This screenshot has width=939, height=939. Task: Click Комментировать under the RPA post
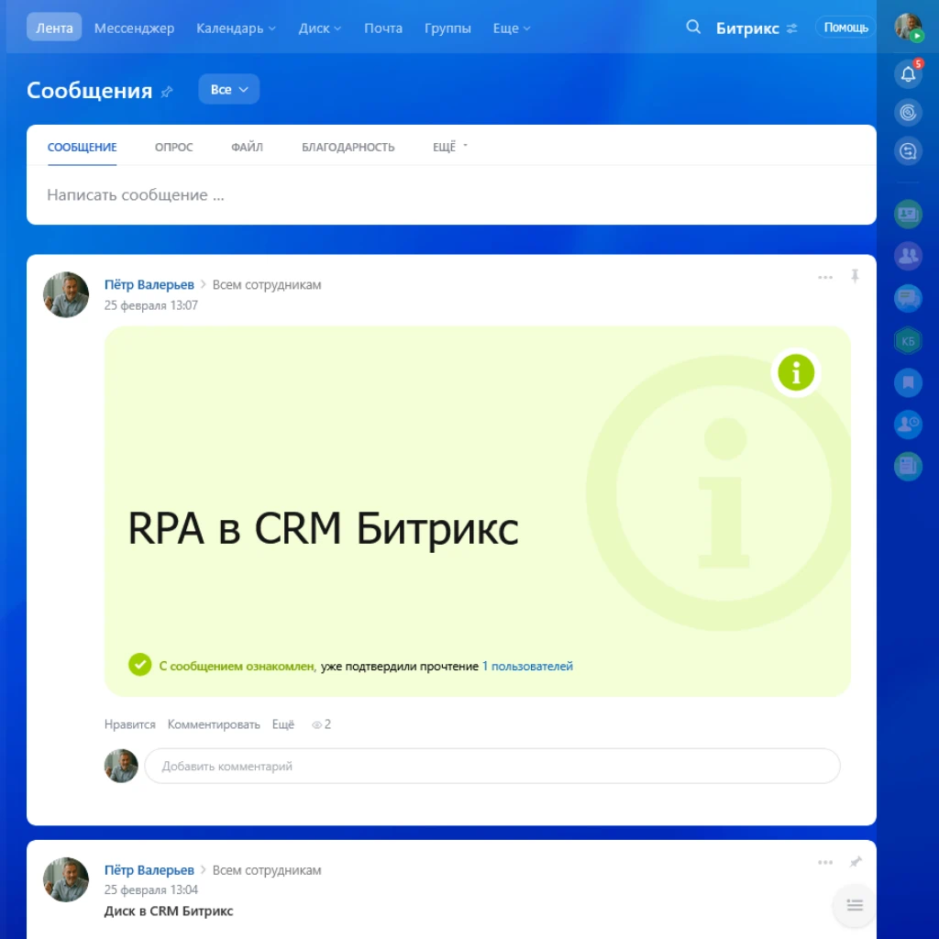click(214, 724)
